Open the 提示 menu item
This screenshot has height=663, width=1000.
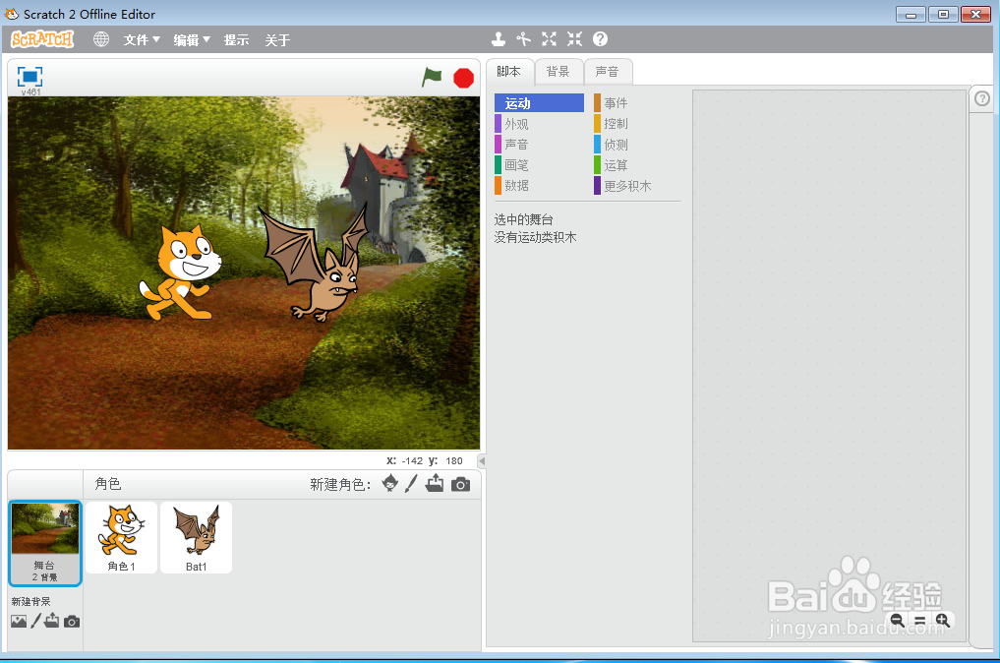tap(236, 40)
